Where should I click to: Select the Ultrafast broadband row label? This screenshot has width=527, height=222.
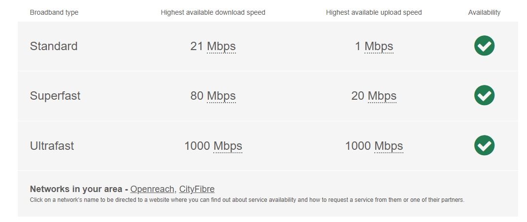tap(52, 146)
